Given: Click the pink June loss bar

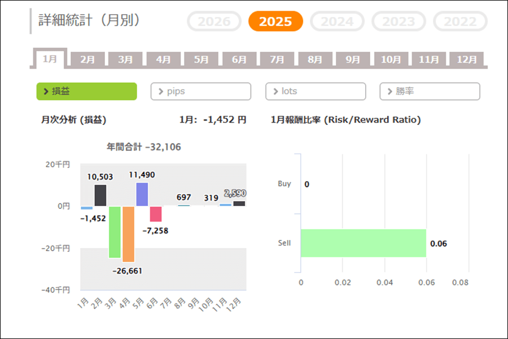Looking at the screenshot, I should (156, 214).
